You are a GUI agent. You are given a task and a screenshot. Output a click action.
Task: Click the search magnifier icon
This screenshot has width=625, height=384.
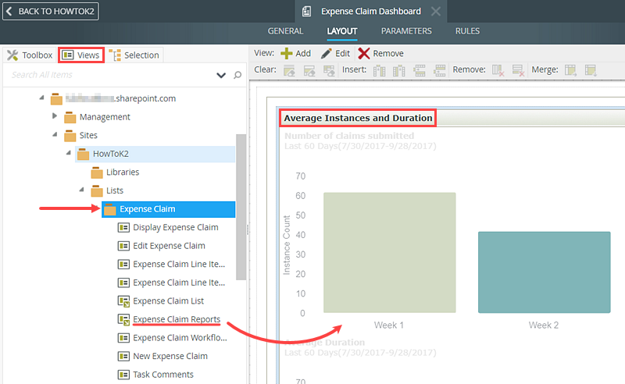(237, 75)
